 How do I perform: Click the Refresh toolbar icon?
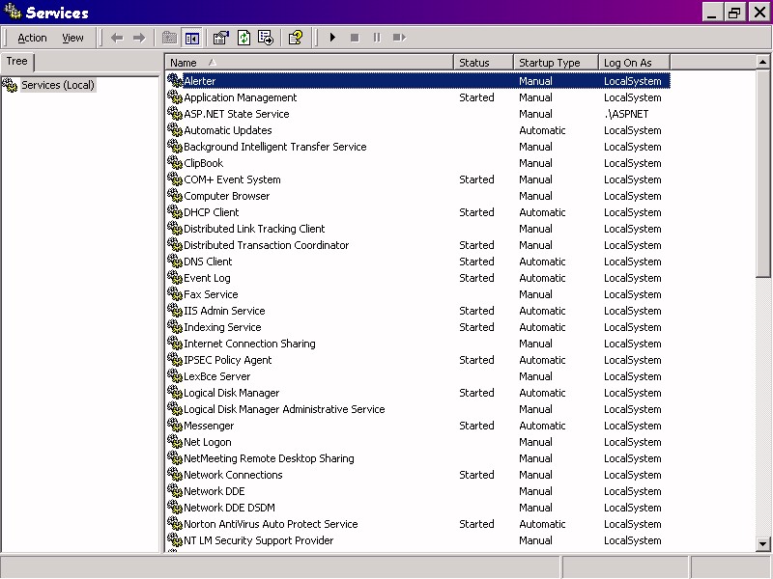[x=244, y=38]
